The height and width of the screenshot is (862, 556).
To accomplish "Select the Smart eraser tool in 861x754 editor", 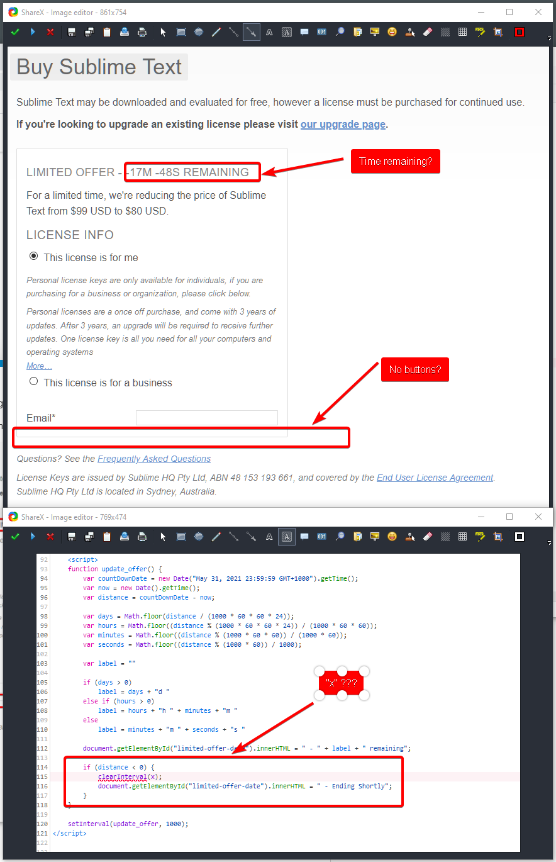I will (428, 32).
